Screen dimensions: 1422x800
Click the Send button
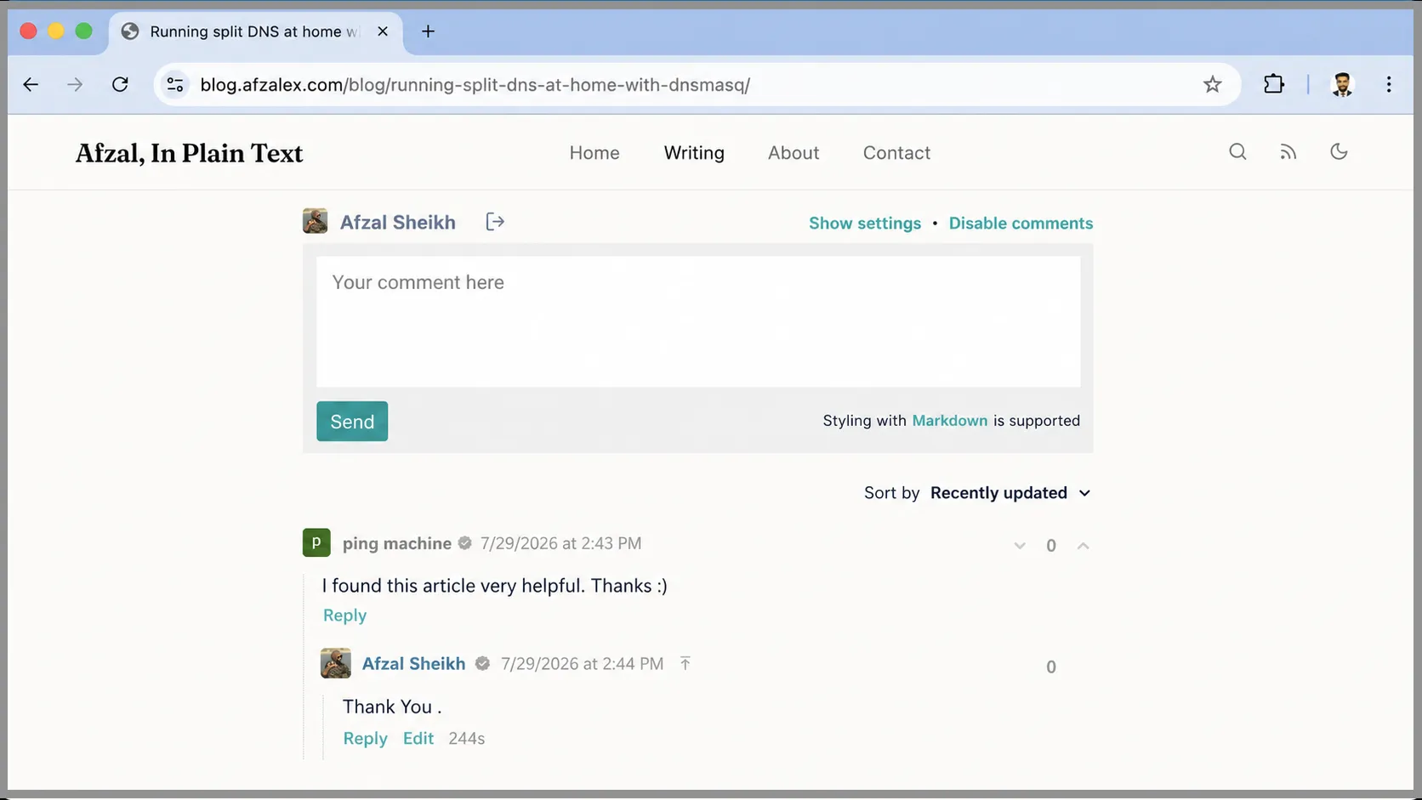[352, 422]
